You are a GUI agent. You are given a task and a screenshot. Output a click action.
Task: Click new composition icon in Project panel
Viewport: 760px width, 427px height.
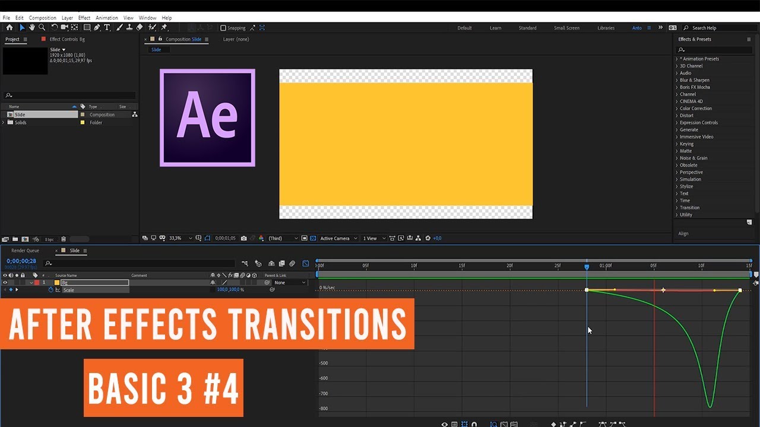coord(25,239)
